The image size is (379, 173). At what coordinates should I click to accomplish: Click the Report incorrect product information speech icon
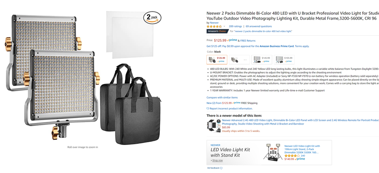tap(208, 109)
